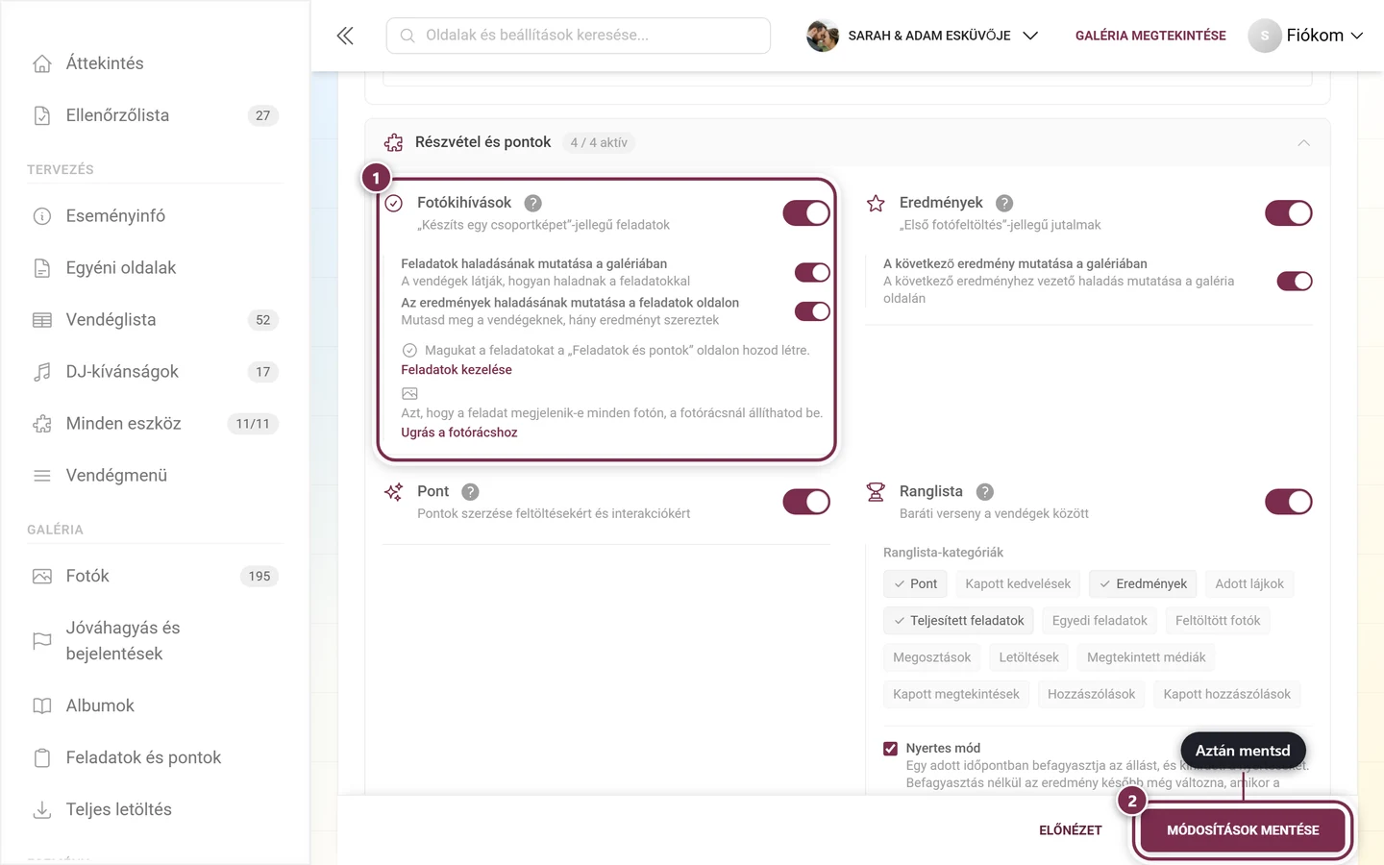Toggle A következő eredmény mutatása switch
The image size is (1384, 865).
pos(1295,282)
